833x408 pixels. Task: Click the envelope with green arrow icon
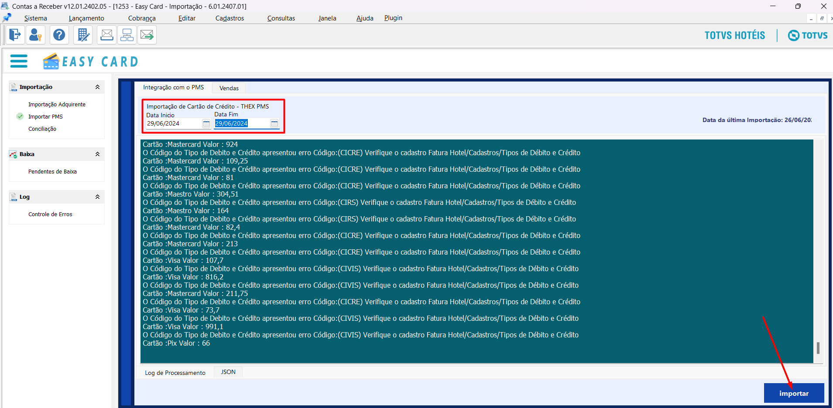click(147, 35)
